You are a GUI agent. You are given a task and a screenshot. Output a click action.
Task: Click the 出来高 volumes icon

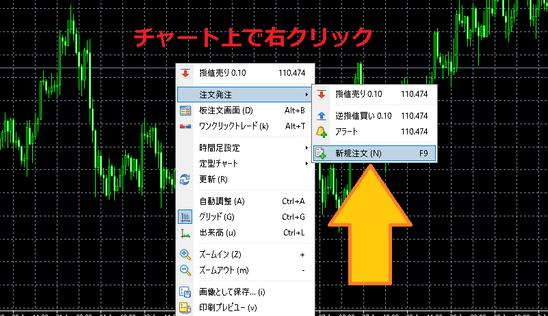(185, 233)
